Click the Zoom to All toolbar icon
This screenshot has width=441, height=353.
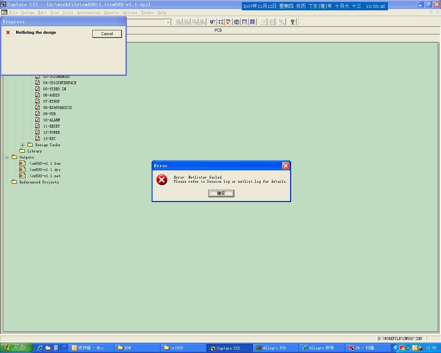coord(202,22)
